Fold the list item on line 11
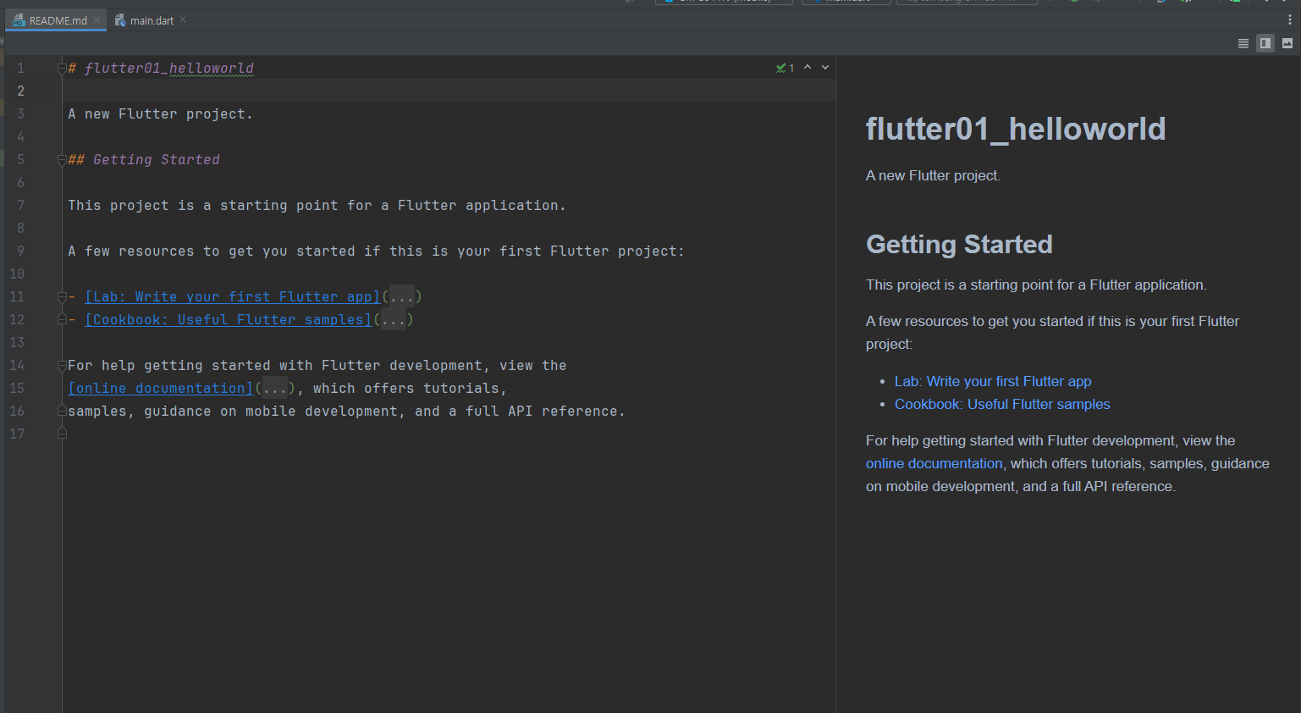This screenshot has width=1301, height=713. (x=62, y=297)
